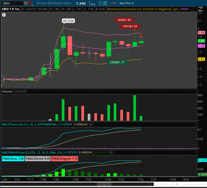Click the expand/compress time axis icon
The width and height of the screenshot is (207, 188).
167,184
